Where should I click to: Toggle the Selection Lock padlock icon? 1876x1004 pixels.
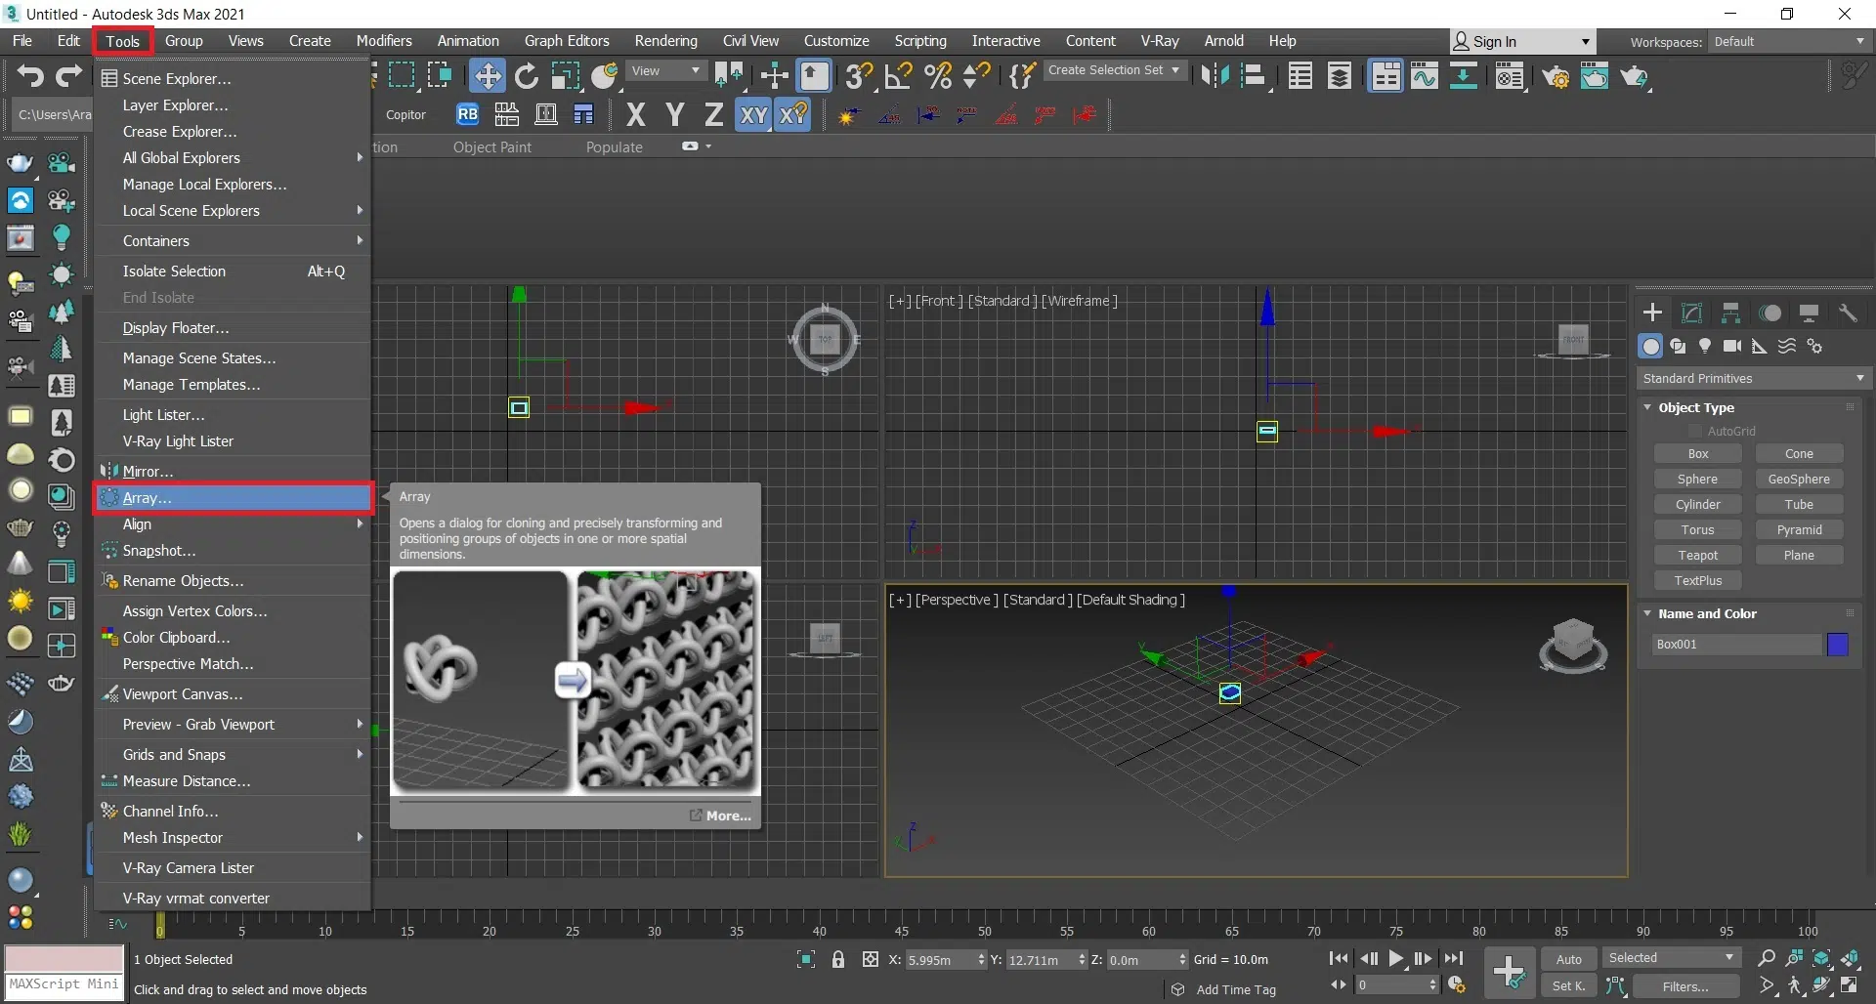pyautogui.click(x=837, y=960)
